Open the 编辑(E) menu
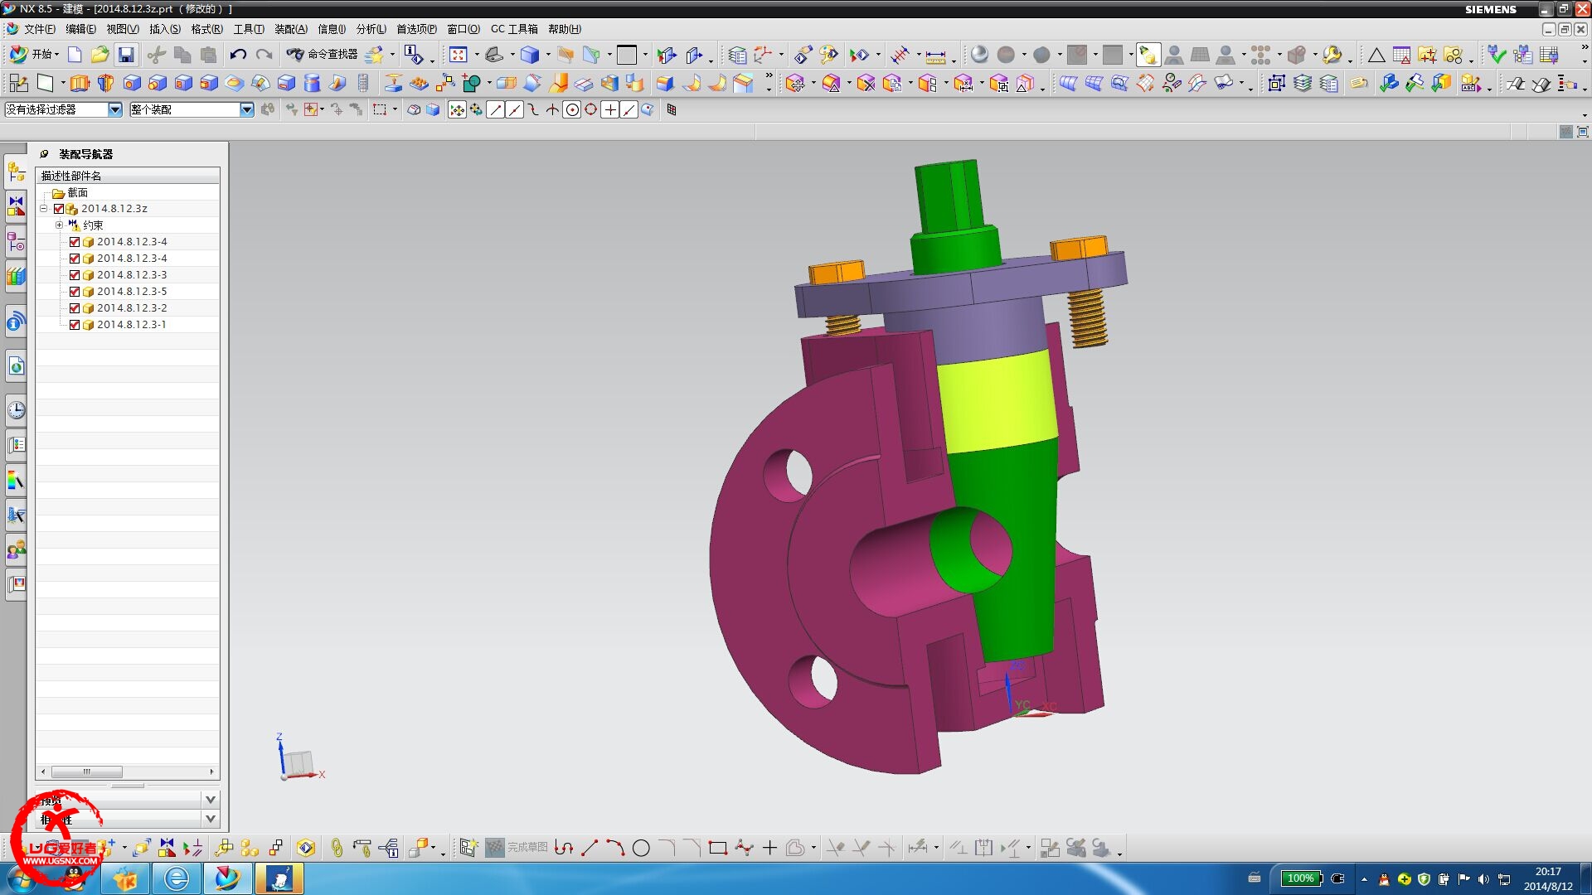Image resolution: width=1592 pixels, height=895 pixels. click(80, 29)
